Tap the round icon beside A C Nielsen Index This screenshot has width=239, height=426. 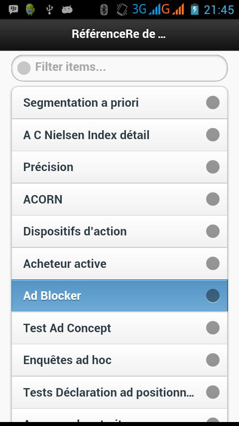[213, 135]
